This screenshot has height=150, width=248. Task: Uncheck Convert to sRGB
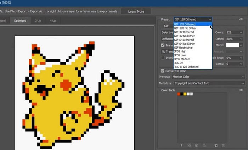coord(162,71)
